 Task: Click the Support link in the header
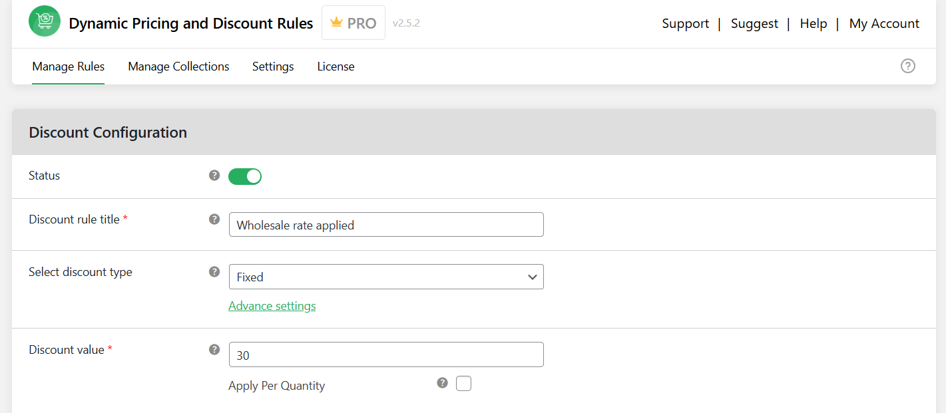point(685,23)
